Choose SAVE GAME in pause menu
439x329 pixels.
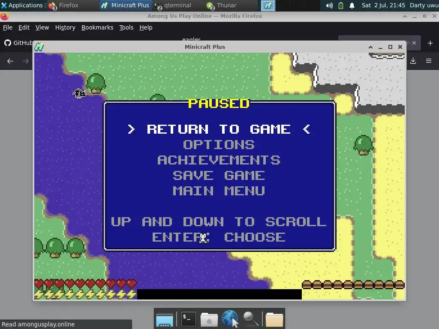(x=219, y=175)
